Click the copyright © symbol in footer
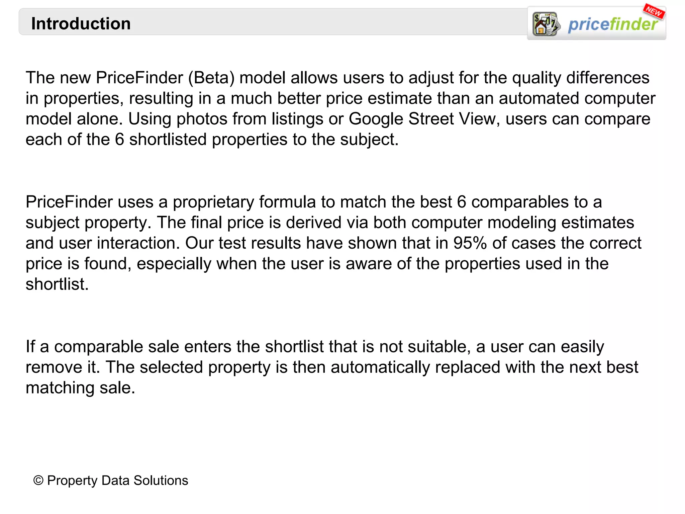 pos(38,481)
